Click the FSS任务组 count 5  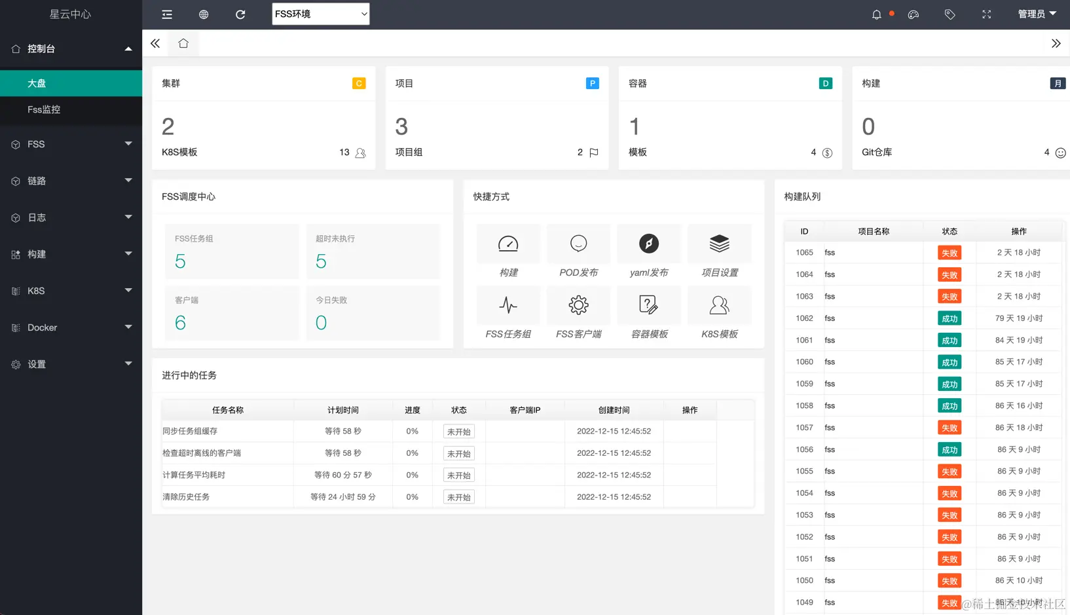click(180, 261)
